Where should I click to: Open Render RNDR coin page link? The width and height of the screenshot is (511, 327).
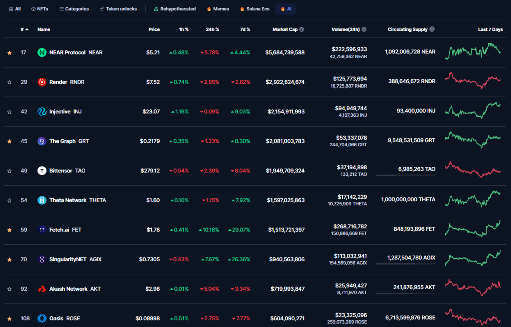(x=61, y=82)
